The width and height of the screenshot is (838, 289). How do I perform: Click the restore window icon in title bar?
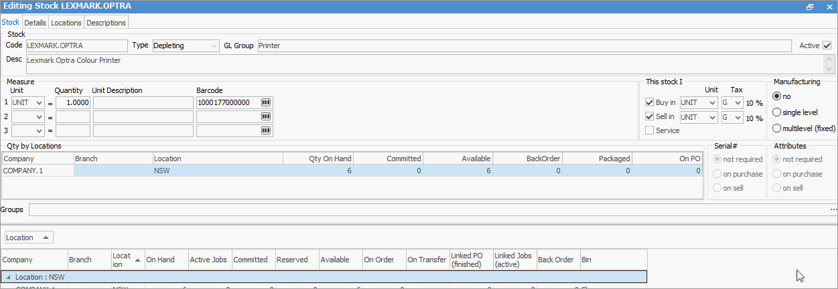point(810,6)
